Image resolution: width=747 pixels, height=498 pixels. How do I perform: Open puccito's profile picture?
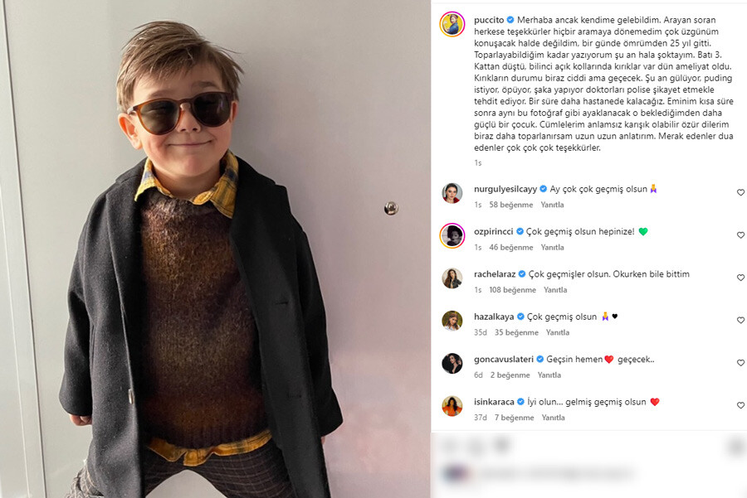452,24
